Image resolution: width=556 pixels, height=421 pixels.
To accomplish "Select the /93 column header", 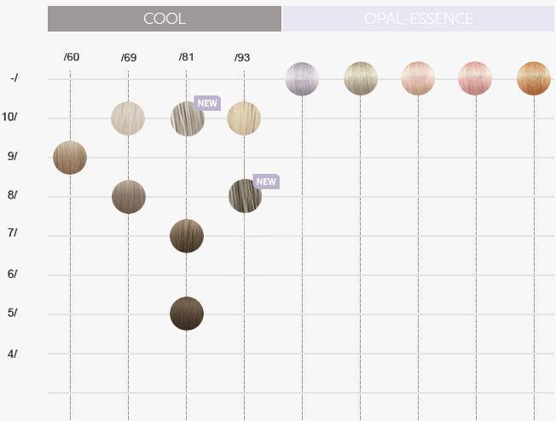I will 242,57.
